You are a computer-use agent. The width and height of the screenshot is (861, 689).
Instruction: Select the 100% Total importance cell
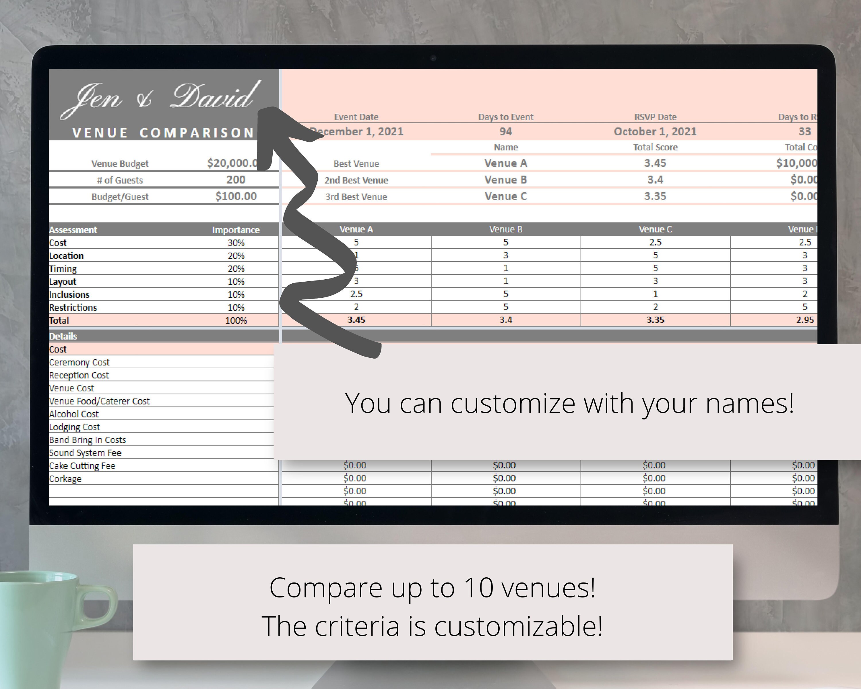tap(236, 320)
